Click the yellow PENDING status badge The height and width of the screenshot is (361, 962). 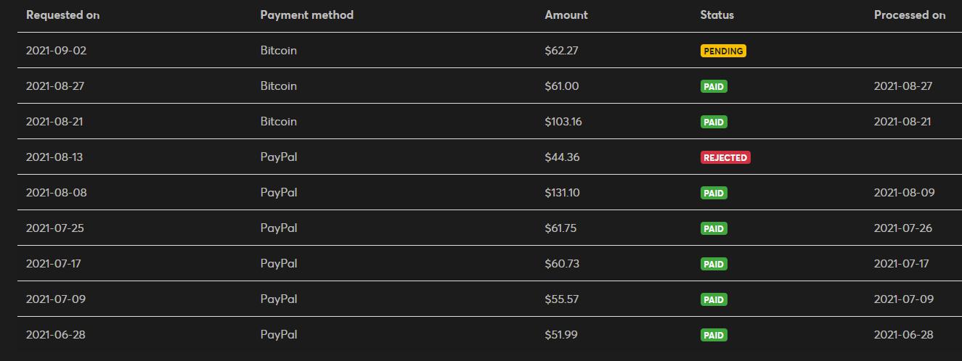coord(723,51)
